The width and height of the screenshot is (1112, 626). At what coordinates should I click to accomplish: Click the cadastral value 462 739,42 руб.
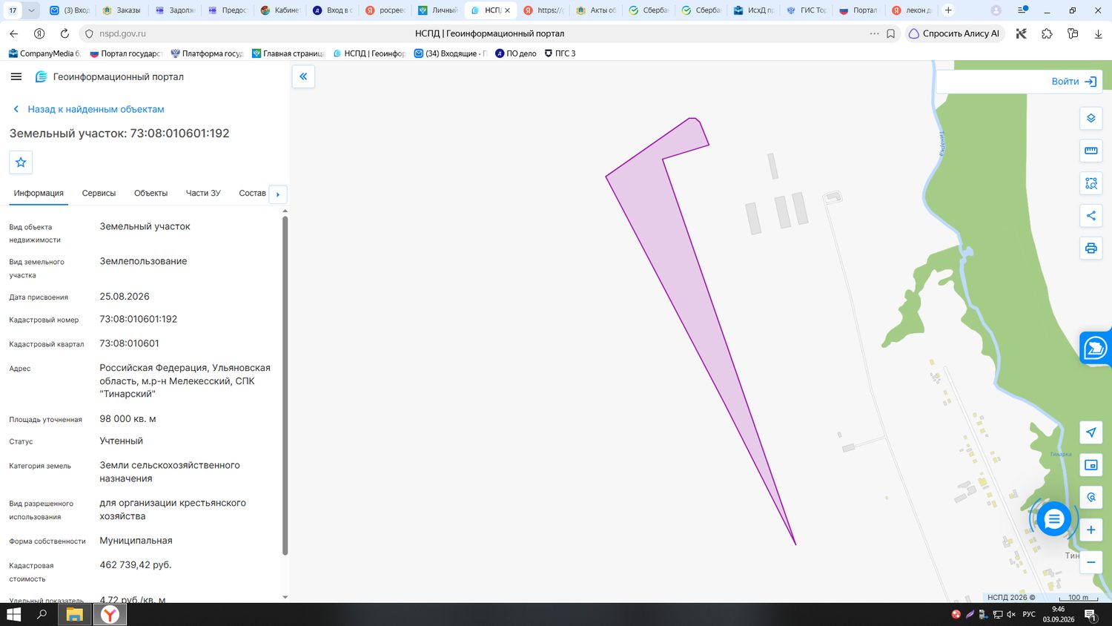click(x=136, y=565)
